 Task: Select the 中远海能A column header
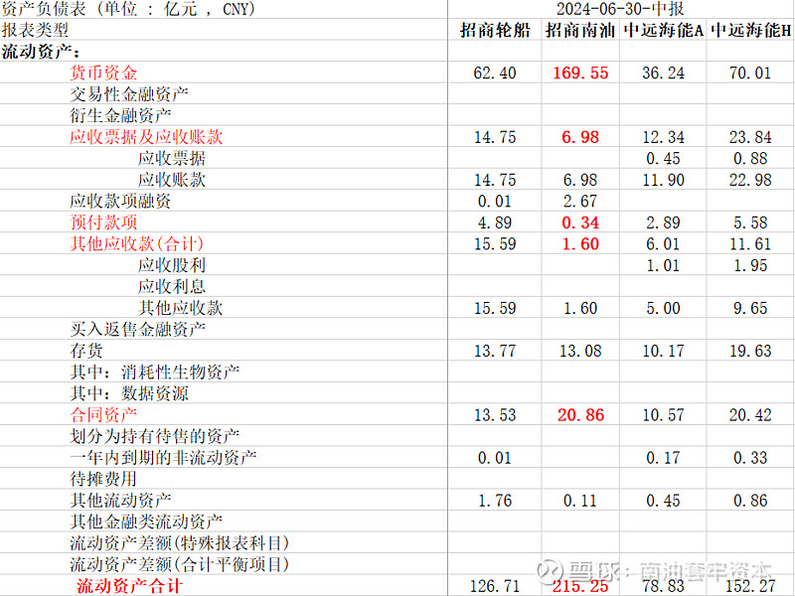663,31
